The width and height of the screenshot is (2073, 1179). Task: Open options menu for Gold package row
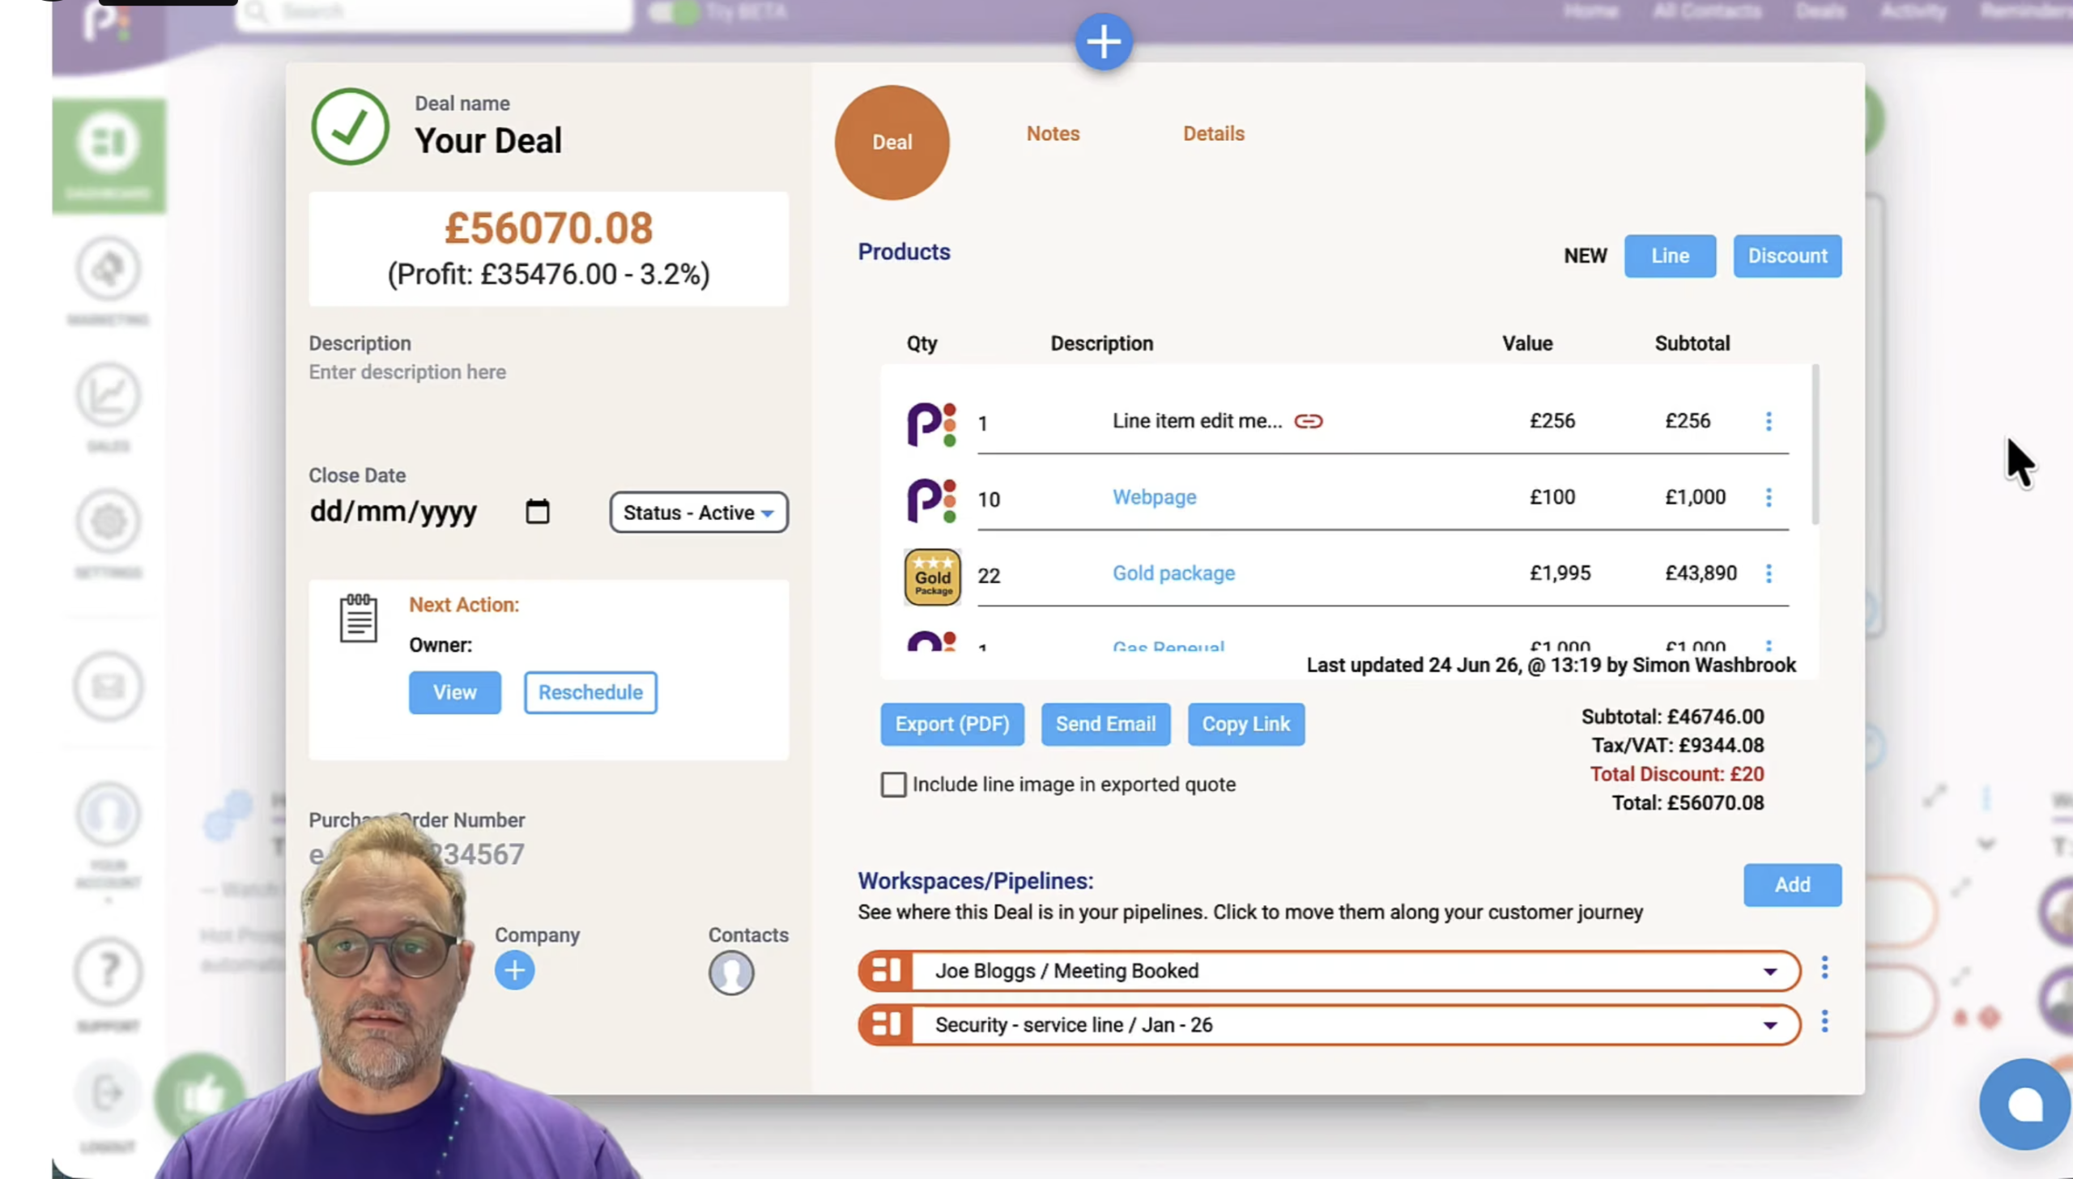click(x=1769, y=573)
